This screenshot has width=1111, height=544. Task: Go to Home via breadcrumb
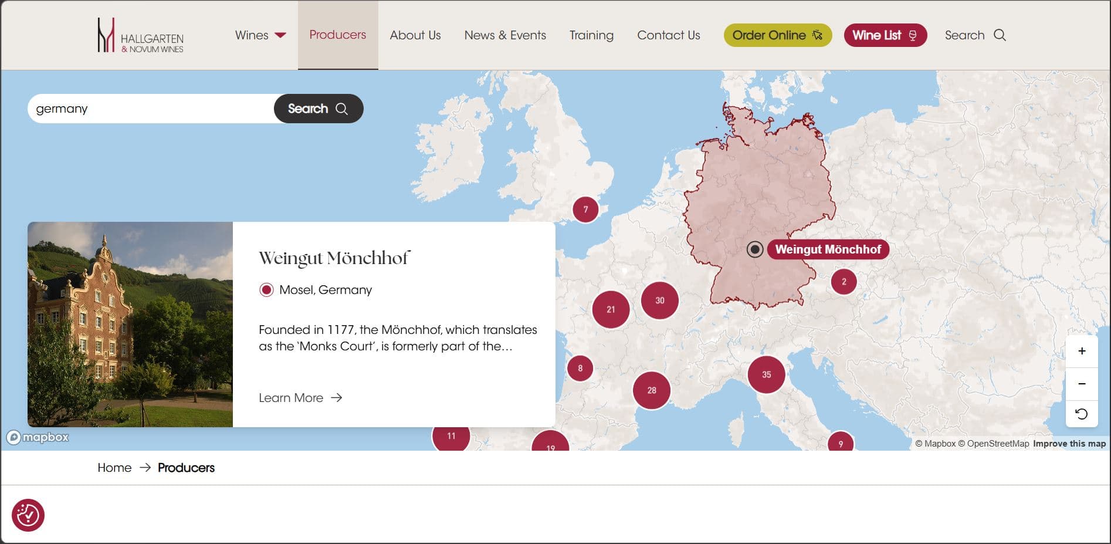tap(114, 468)
